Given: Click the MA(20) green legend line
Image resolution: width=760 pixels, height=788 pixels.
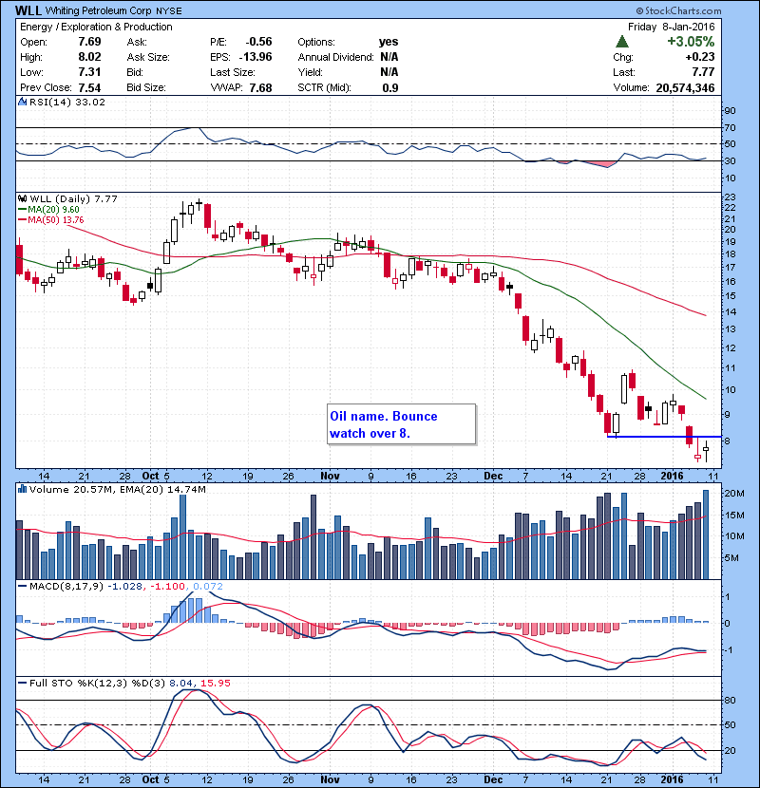Looking at the screenshot, I should pyautogui.click(x=22, y=210).
